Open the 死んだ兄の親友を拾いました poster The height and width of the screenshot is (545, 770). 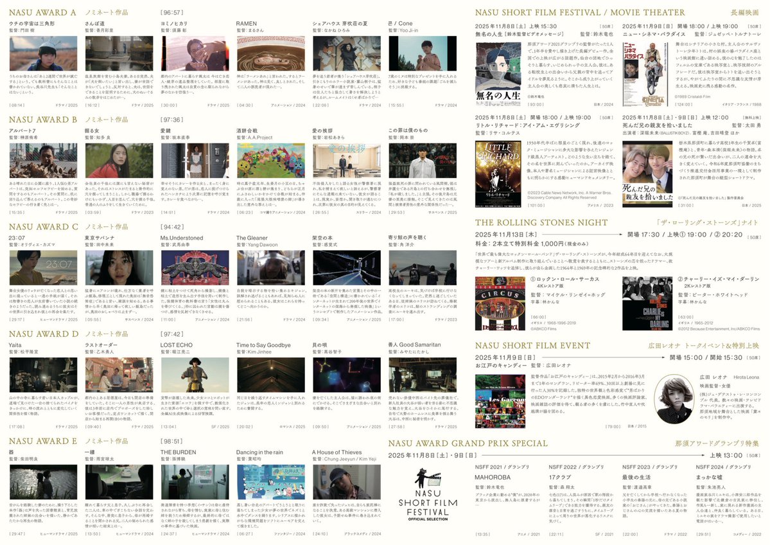point(647,174)
